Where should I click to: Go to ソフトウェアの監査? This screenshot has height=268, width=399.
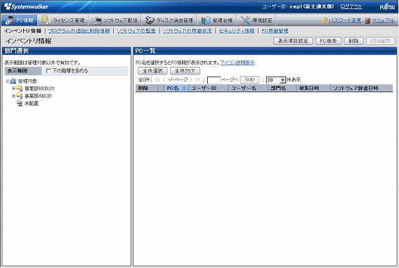pos(136,31)
